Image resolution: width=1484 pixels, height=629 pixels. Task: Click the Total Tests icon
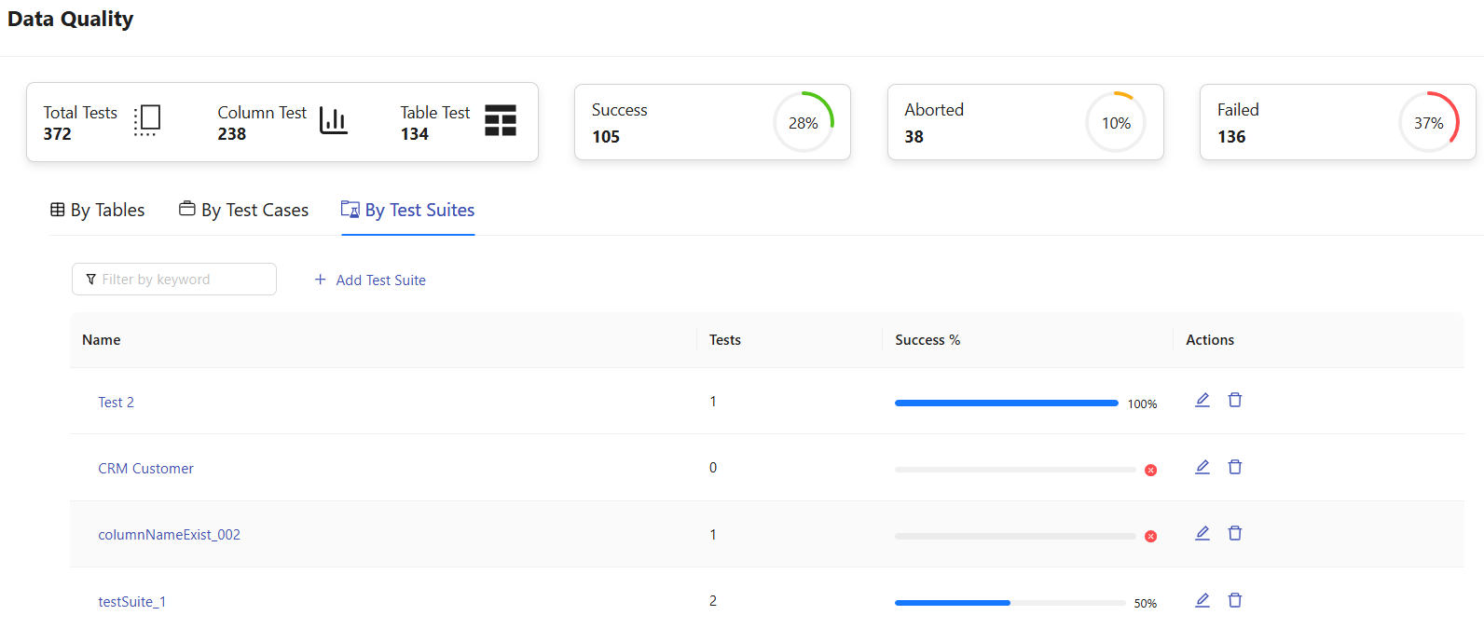coord(147,120)
